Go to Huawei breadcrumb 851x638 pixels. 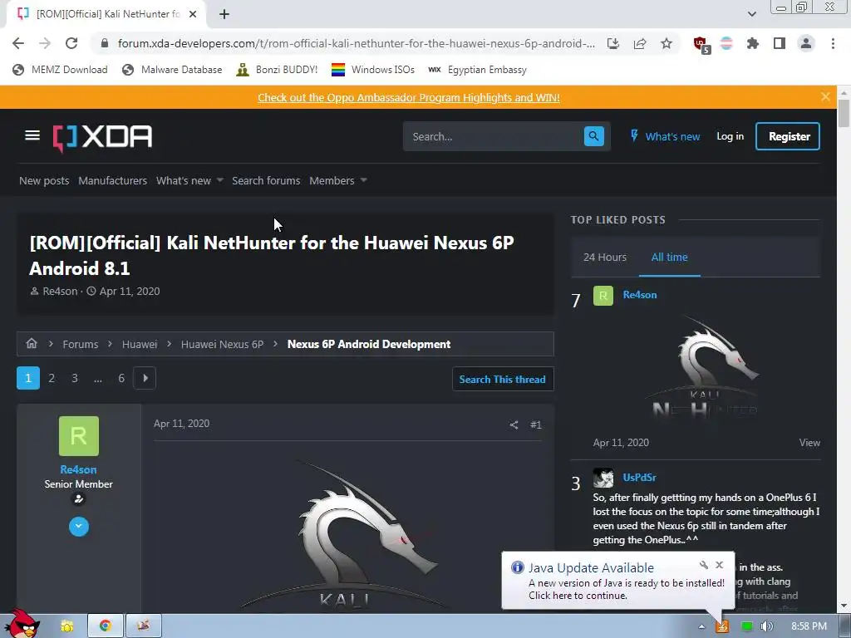(140, 345)
